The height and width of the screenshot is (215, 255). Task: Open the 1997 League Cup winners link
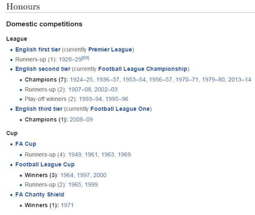tap(84, 175)
